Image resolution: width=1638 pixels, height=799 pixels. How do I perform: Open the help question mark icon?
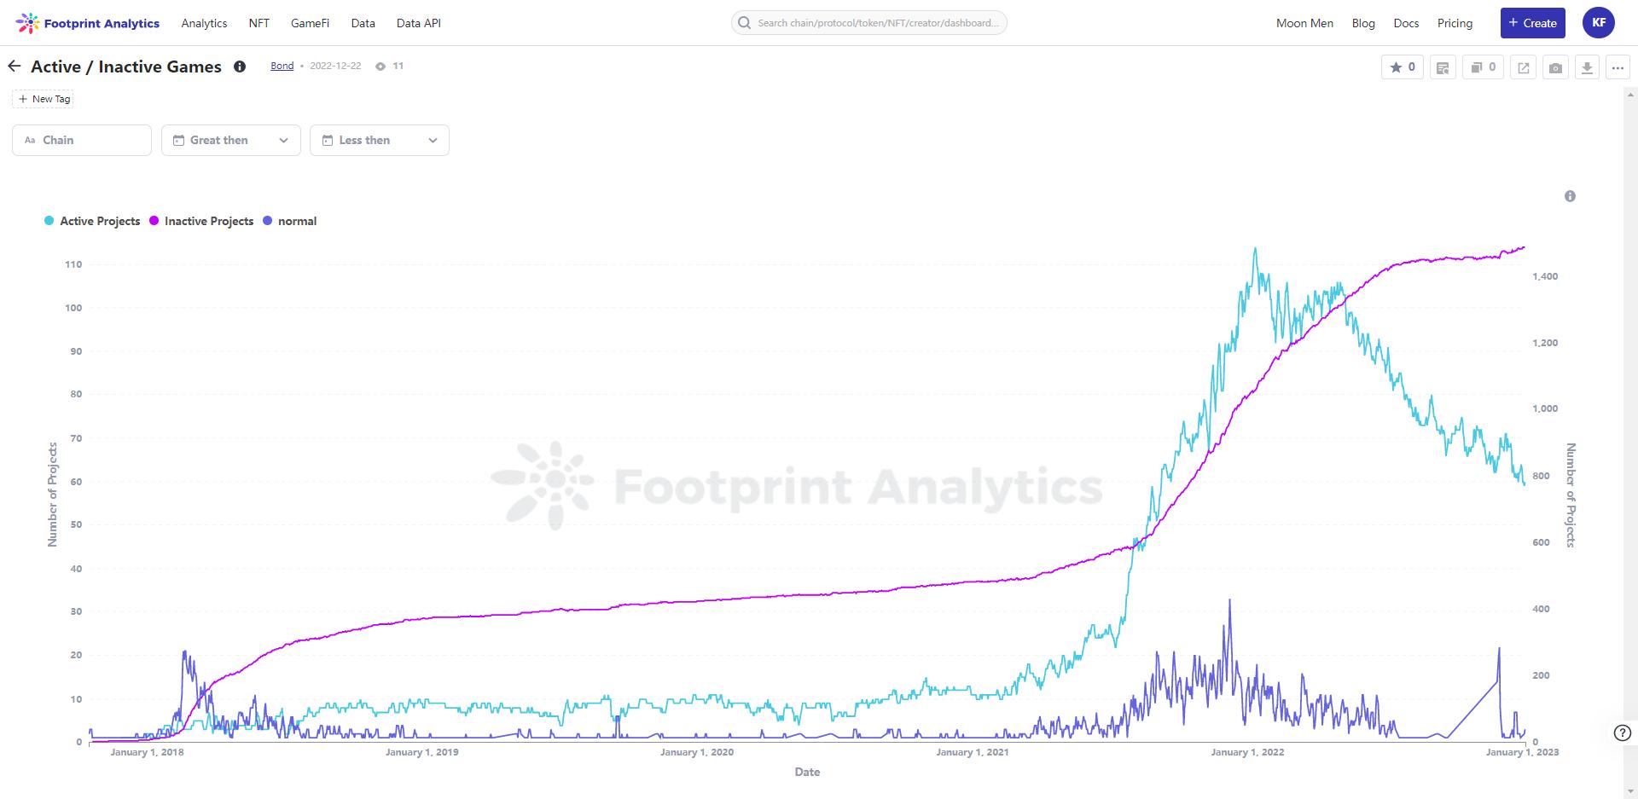point(1622,732)
